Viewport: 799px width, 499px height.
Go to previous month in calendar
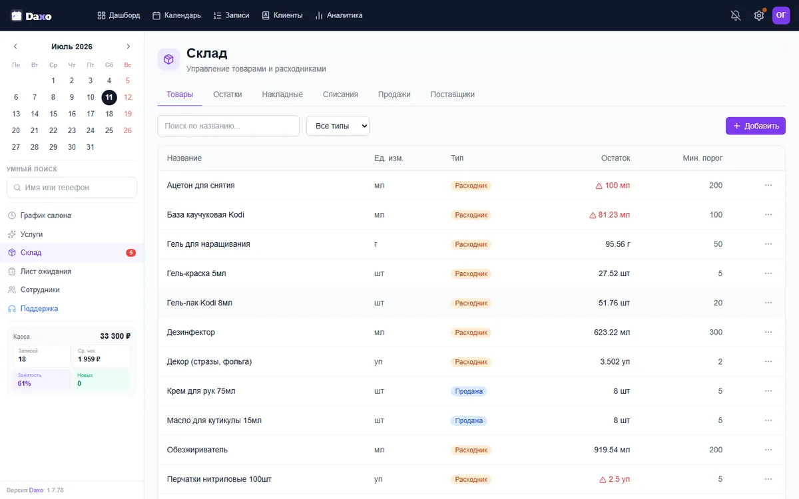click(15, 47)
